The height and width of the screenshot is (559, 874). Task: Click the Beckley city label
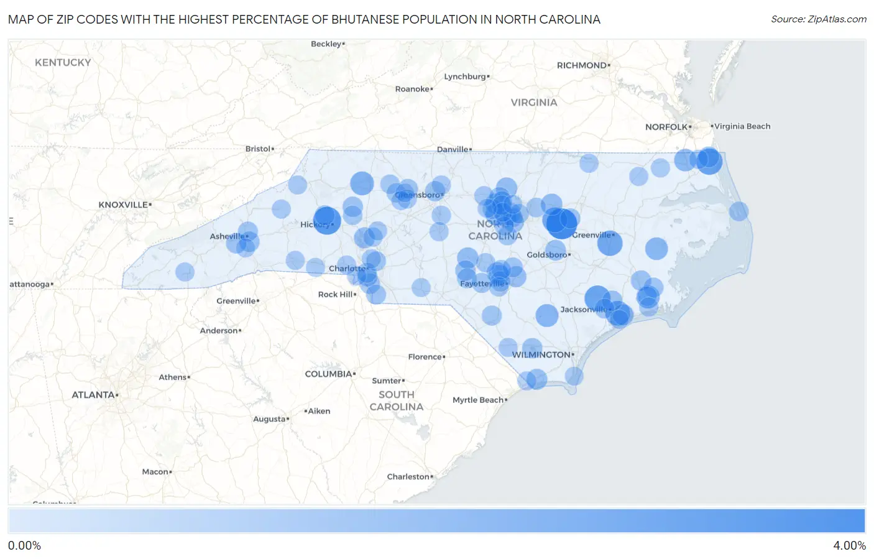pyautogui.click(x=326, y=44)
